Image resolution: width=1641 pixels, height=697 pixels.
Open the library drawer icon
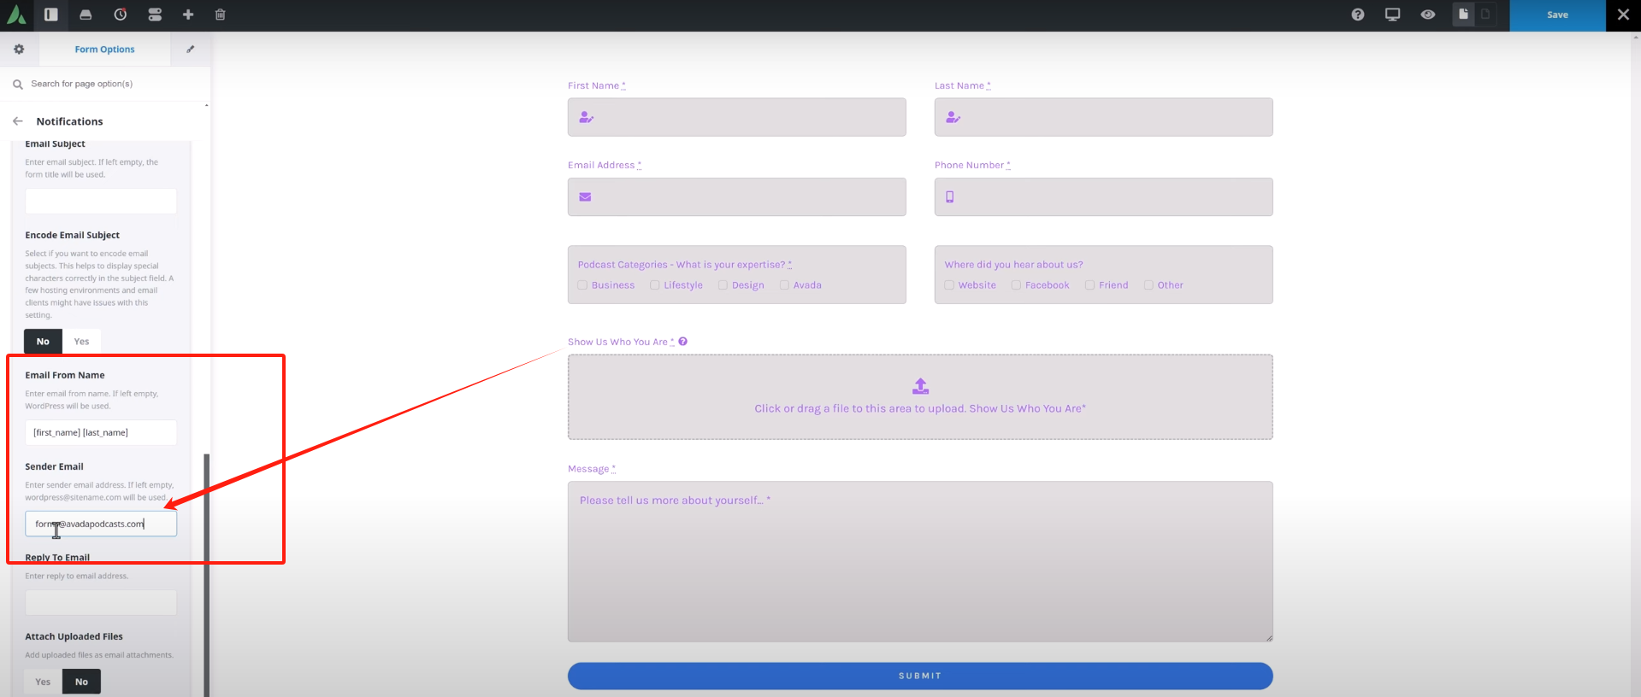(86, 15)
